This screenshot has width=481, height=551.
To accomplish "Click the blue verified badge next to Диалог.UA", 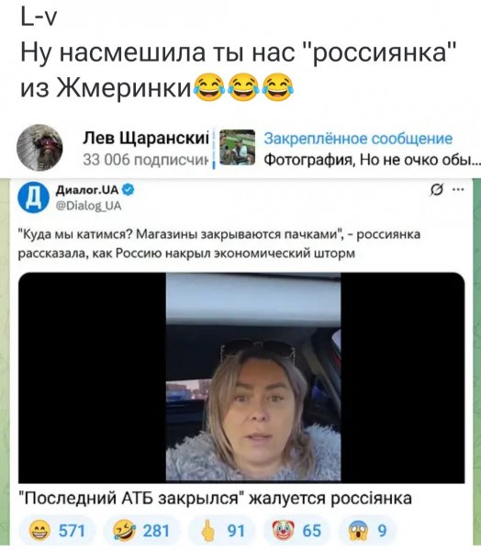I will [129, 190].
